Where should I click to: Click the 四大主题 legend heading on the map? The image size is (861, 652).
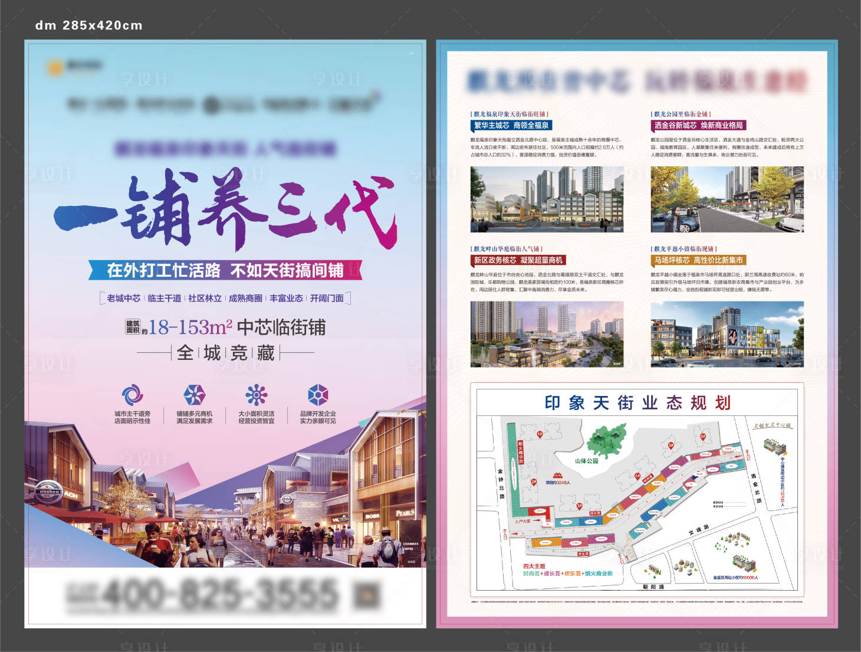click(x=534, y=566)
